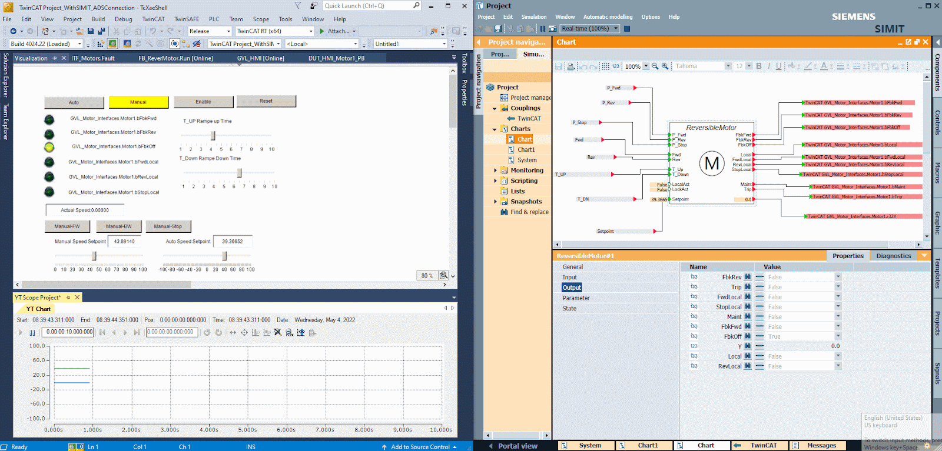Viewport: 942px width, 451px height.
Task: Click Auto Speed Setpoint slider handle
Action: pyautogui.click(x=224, y=256)
